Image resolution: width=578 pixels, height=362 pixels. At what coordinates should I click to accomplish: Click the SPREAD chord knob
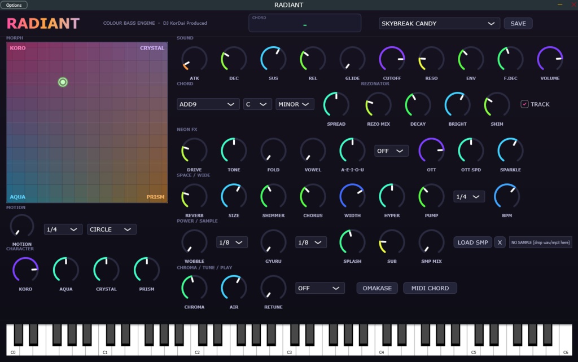tap(336, 105)
